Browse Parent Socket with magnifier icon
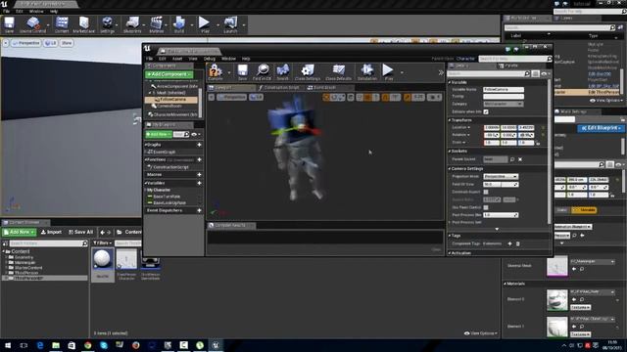 (512, 159)
